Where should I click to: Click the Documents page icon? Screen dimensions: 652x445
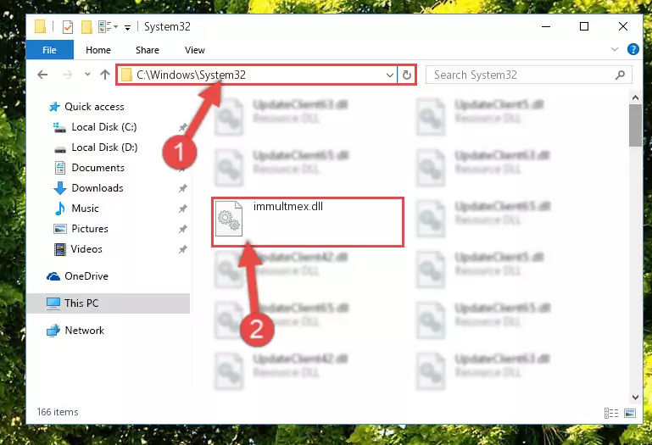pos(60,168)
